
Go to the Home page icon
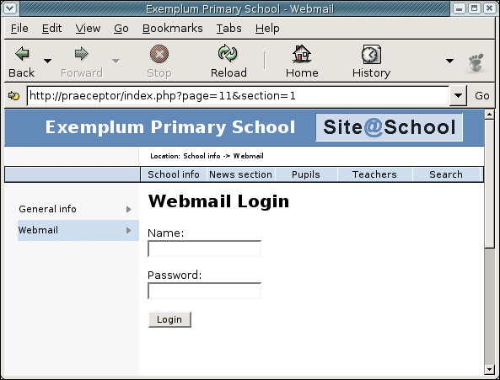(302, 54)
